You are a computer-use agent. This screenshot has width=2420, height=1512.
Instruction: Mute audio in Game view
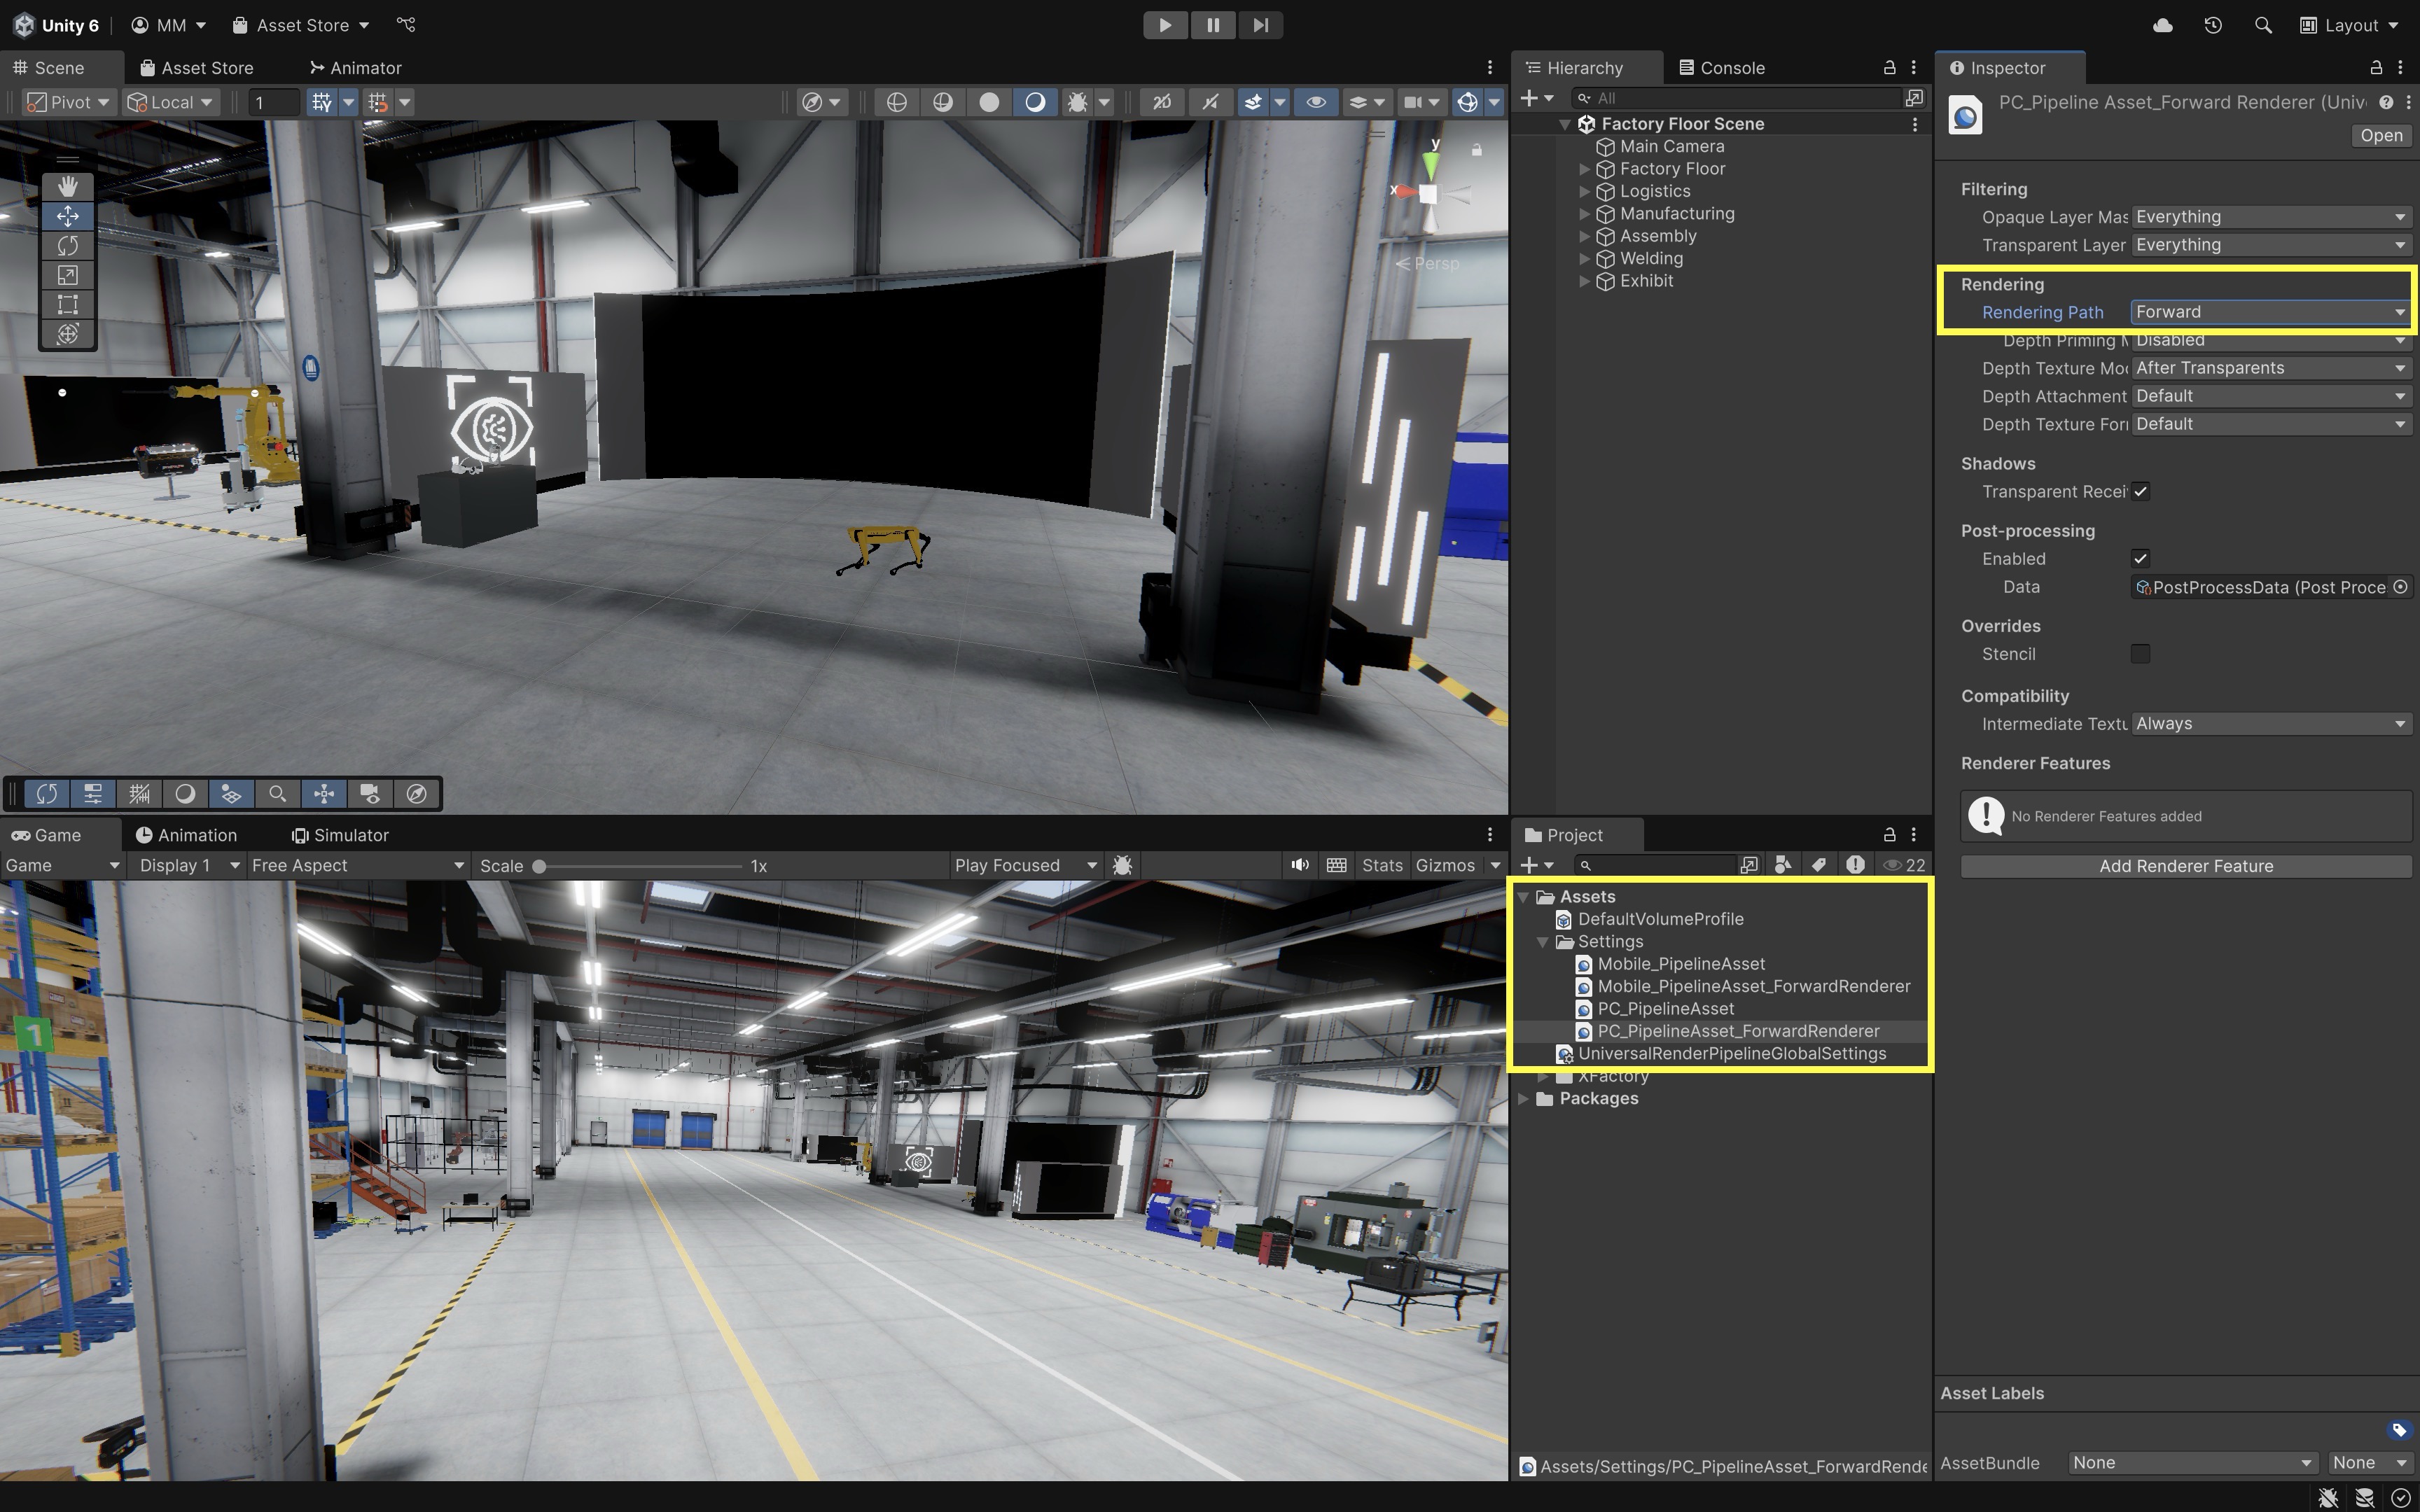(1299, 866)
